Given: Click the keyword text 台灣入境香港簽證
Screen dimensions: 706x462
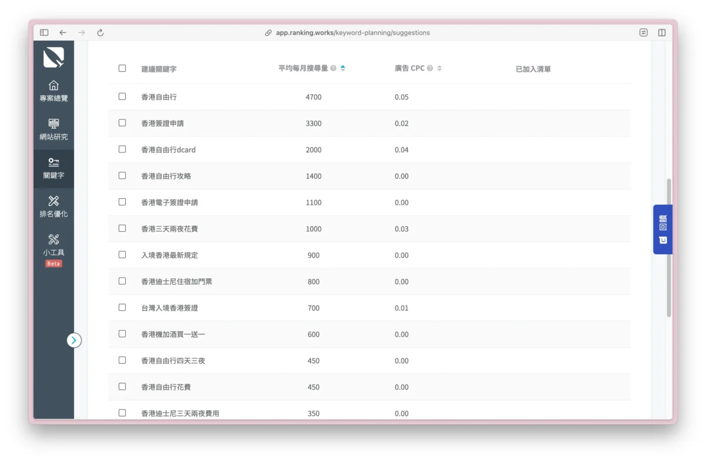Looking at the screenshot, I should 169,308.
